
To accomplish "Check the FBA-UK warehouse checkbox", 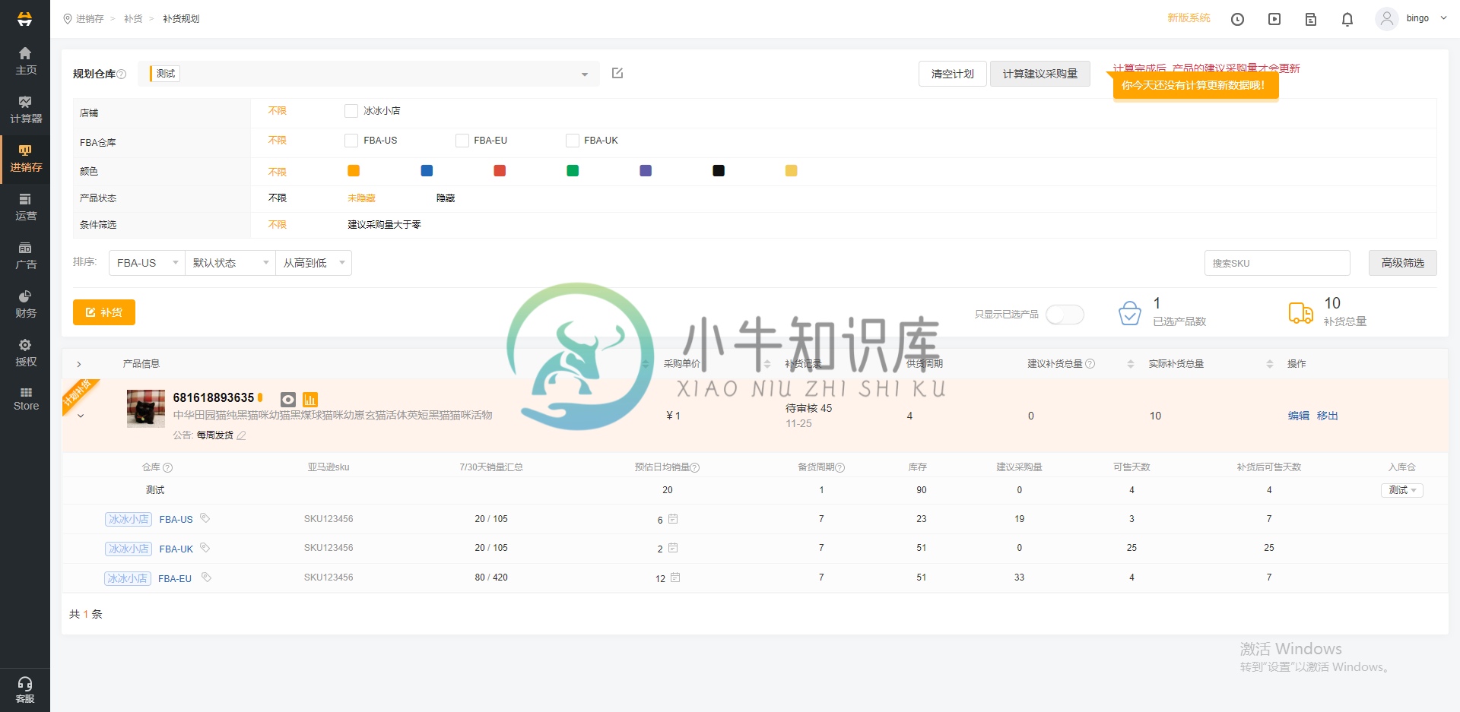I will pos(573,141).
